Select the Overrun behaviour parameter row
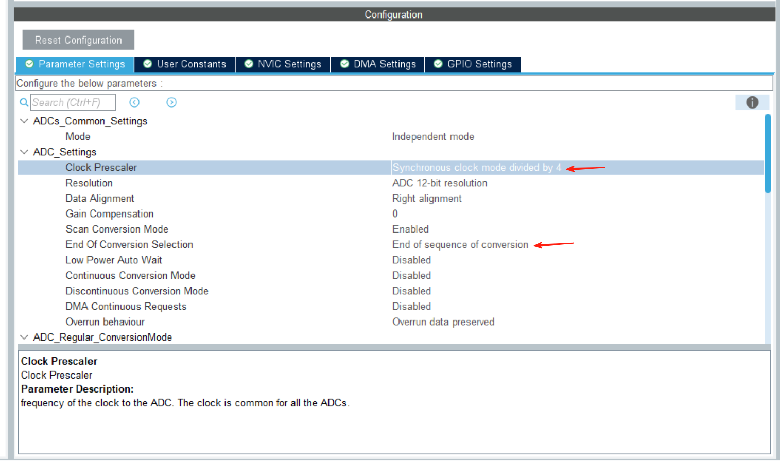This screenshot has width=780, height=463. click(105, 322)
